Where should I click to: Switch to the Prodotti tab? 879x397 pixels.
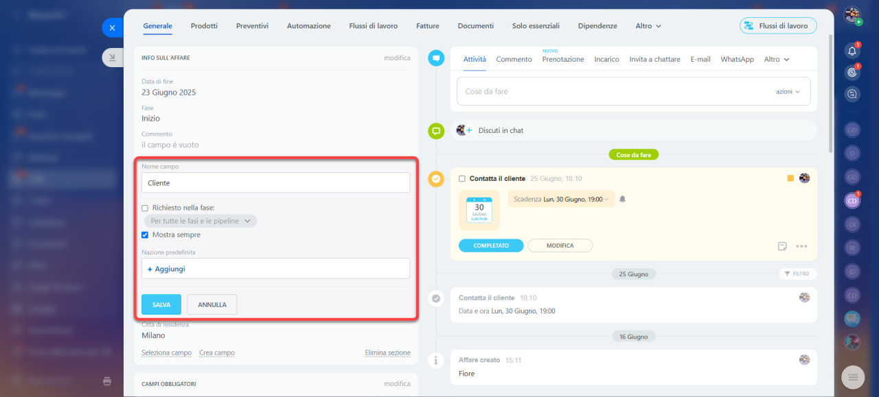204,26
